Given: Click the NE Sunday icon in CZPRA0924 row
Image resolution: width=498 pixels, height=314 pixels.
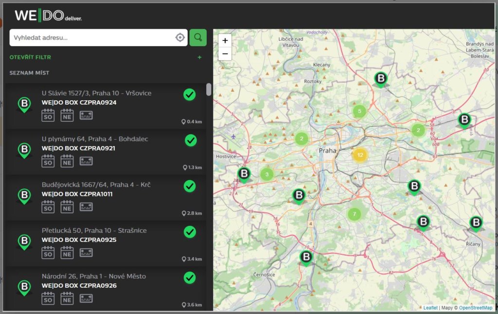Looking at the screenshot, I should click(67, 115).
